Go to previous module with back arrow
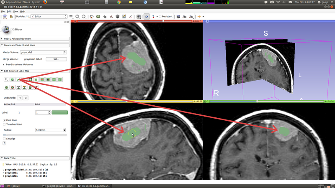The height and width of the screenshot is (188, 335). 77,17
